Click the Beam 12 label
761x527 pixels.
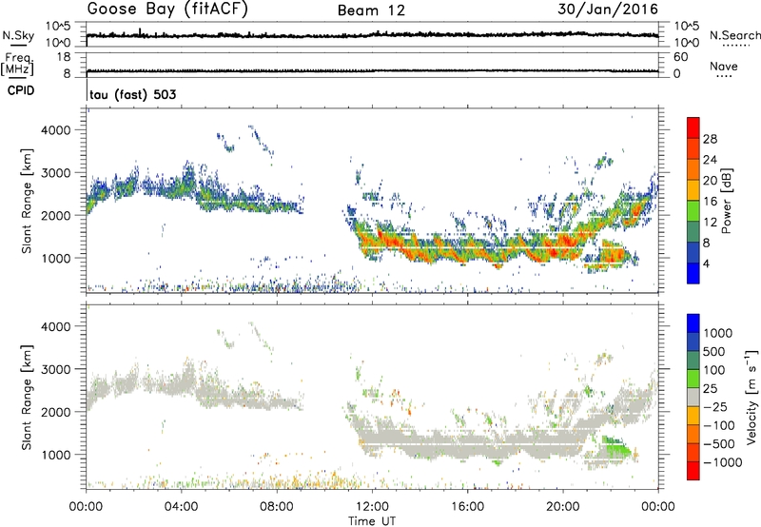371,10
